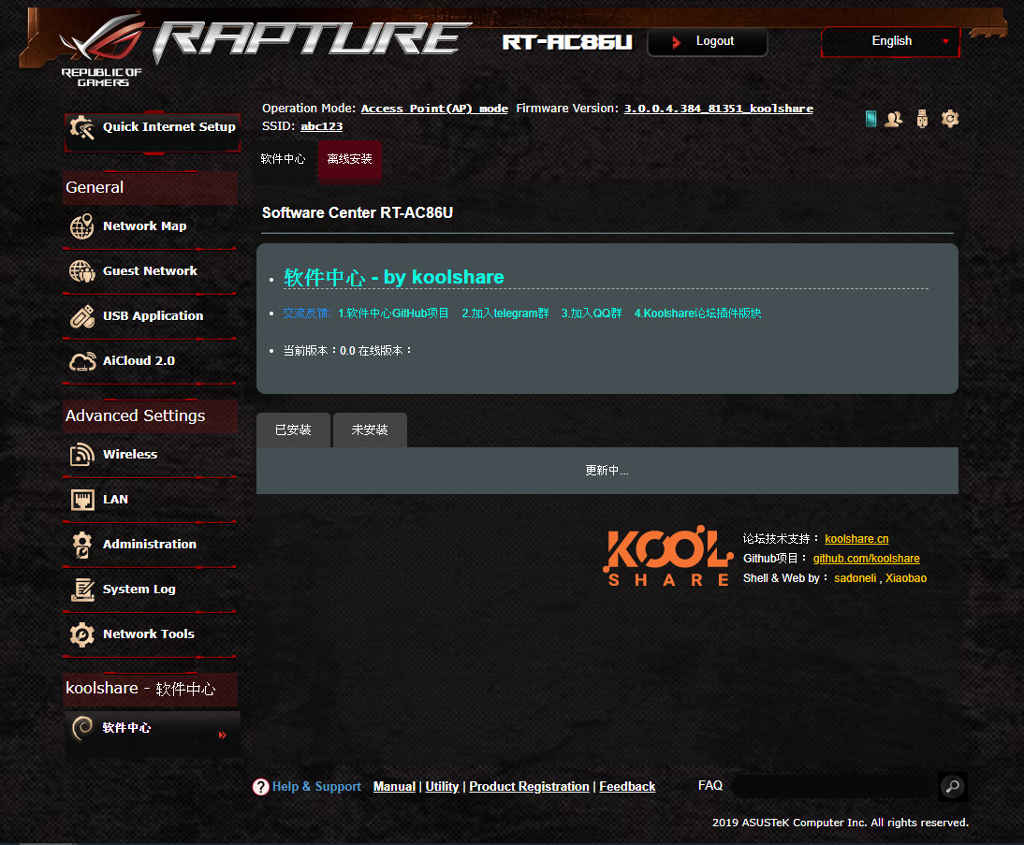
Task: Open 3.加入QQ群 link
Action: pyautogui.click(x=591, y=313)
